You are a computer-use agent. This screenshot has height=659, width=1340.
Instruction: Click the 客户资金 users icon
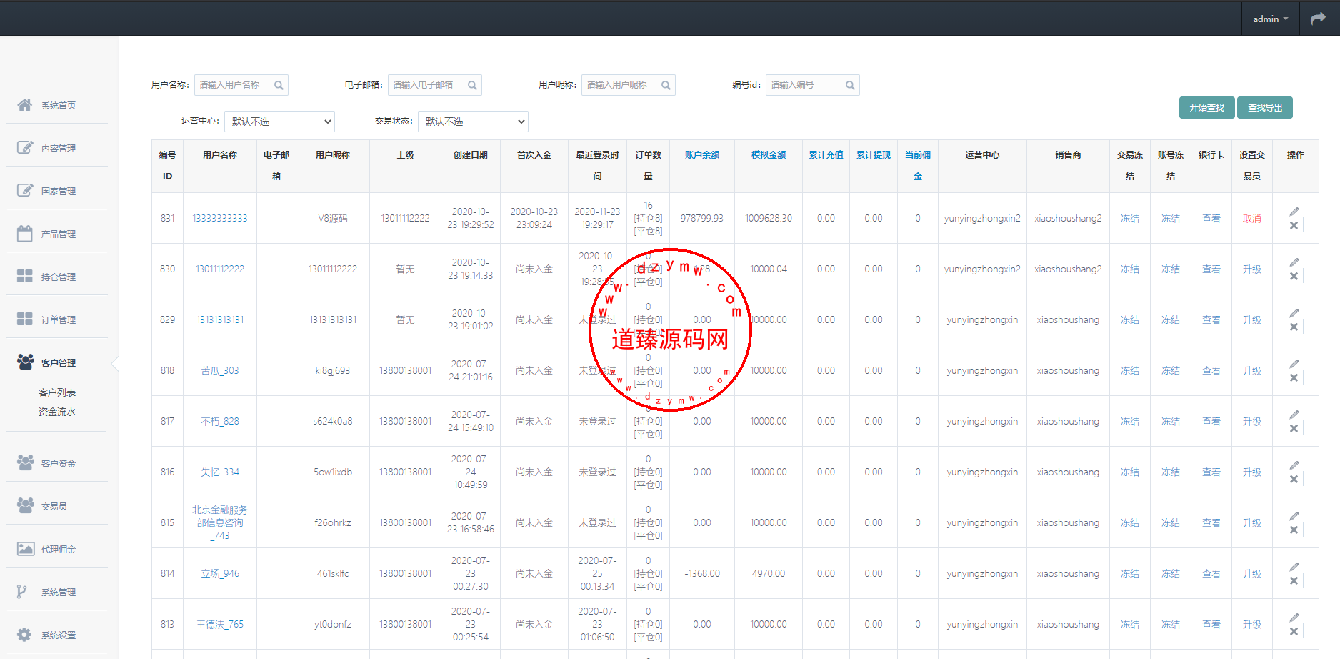pyautogui.click(x=25, y=463)
